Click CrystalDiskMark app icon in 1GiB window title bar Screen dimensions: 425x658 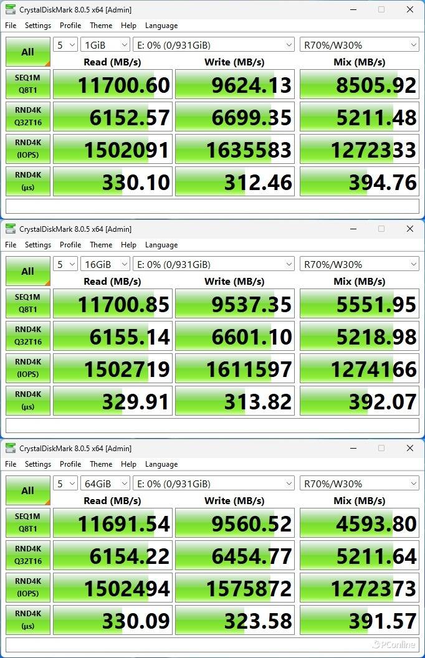pos(11,9)
